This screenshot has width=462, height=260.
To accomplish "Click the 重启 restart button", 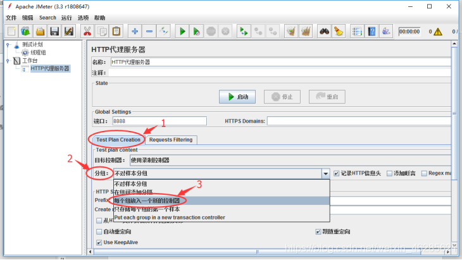I will (x=327, y=97).
